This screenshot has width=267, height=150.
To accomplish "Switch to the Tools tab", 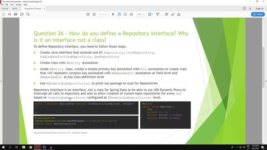I will [15, 8].
